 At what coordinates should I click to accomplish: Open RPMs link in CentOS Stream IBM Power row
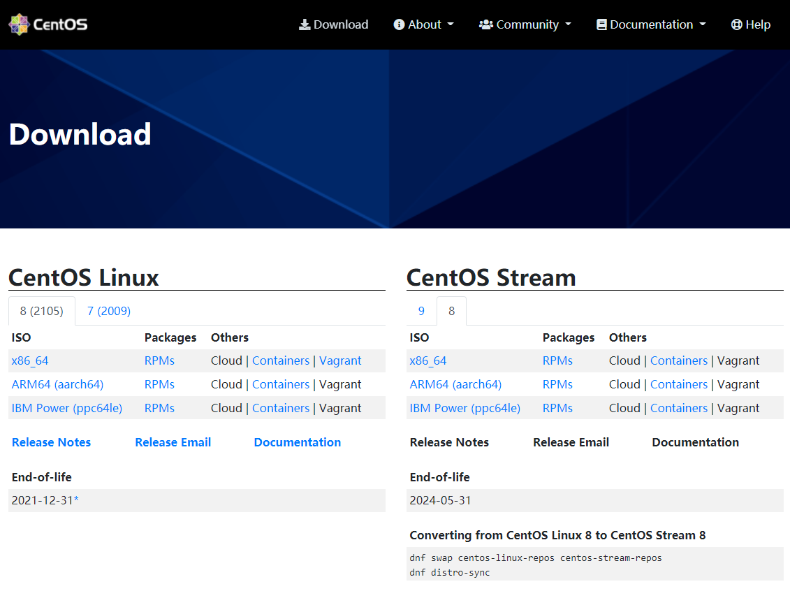click(x=557, y=408)
